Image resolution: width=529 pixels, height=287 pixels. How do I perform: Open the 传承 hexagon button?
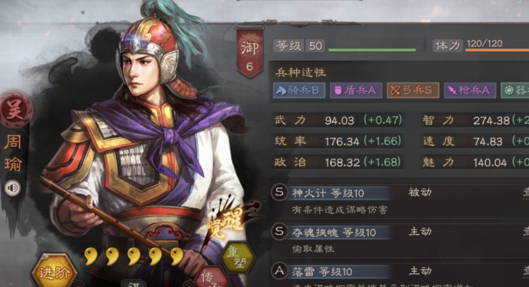click(211, 278)
